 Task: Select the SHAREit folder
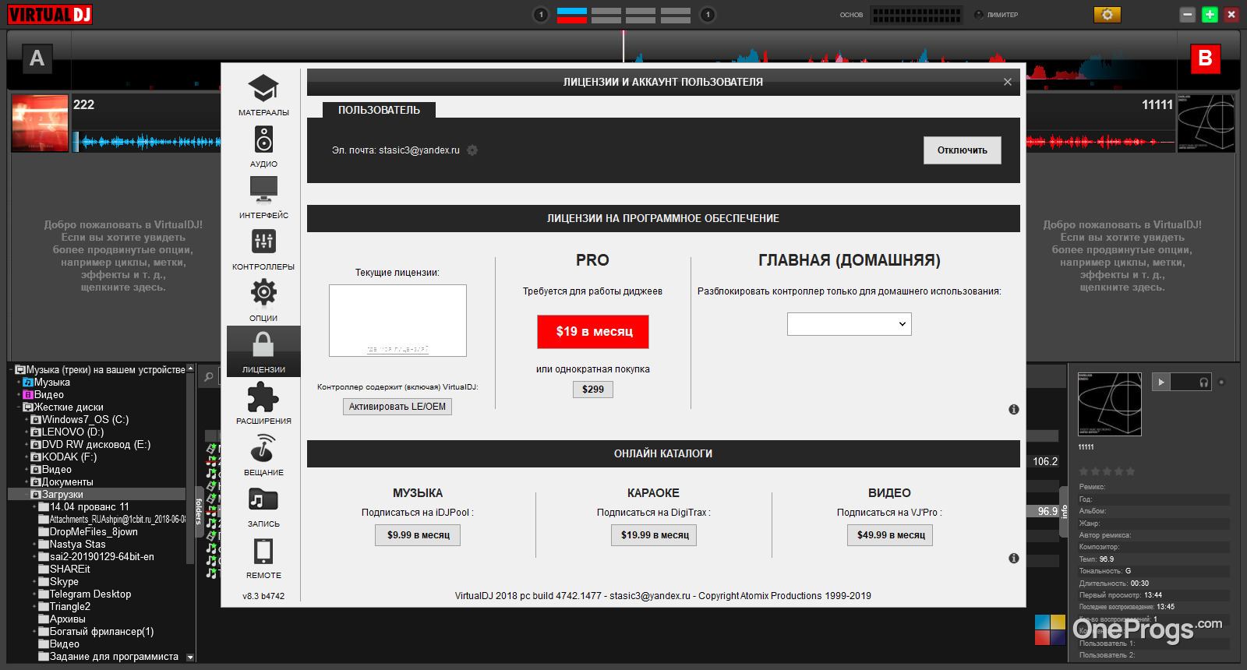[x=65, y=569]
